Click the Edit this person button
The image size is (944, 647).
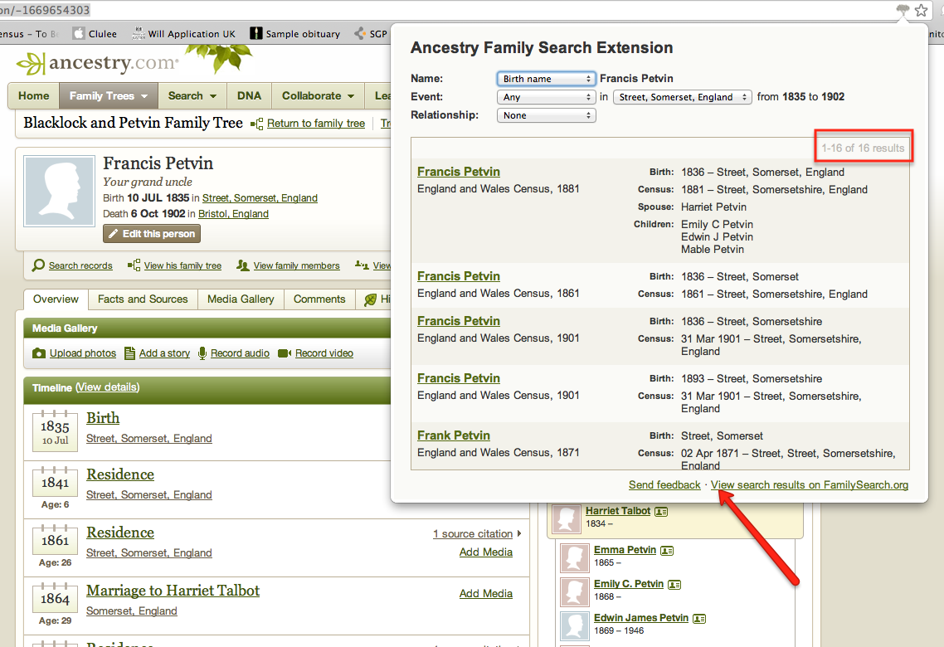(x=152, y=234)
